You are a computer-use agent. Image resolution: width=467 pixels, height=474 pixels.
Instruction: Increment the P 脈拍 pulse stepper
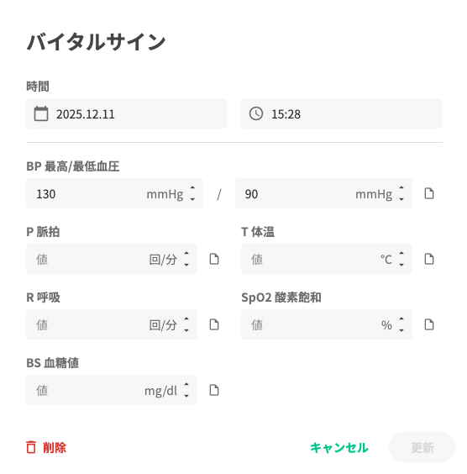(x=186, y=253)
